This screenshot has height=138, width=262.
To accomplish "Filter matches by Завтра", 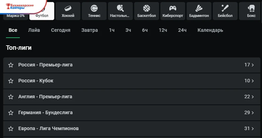I will click(x=89, y=30).
